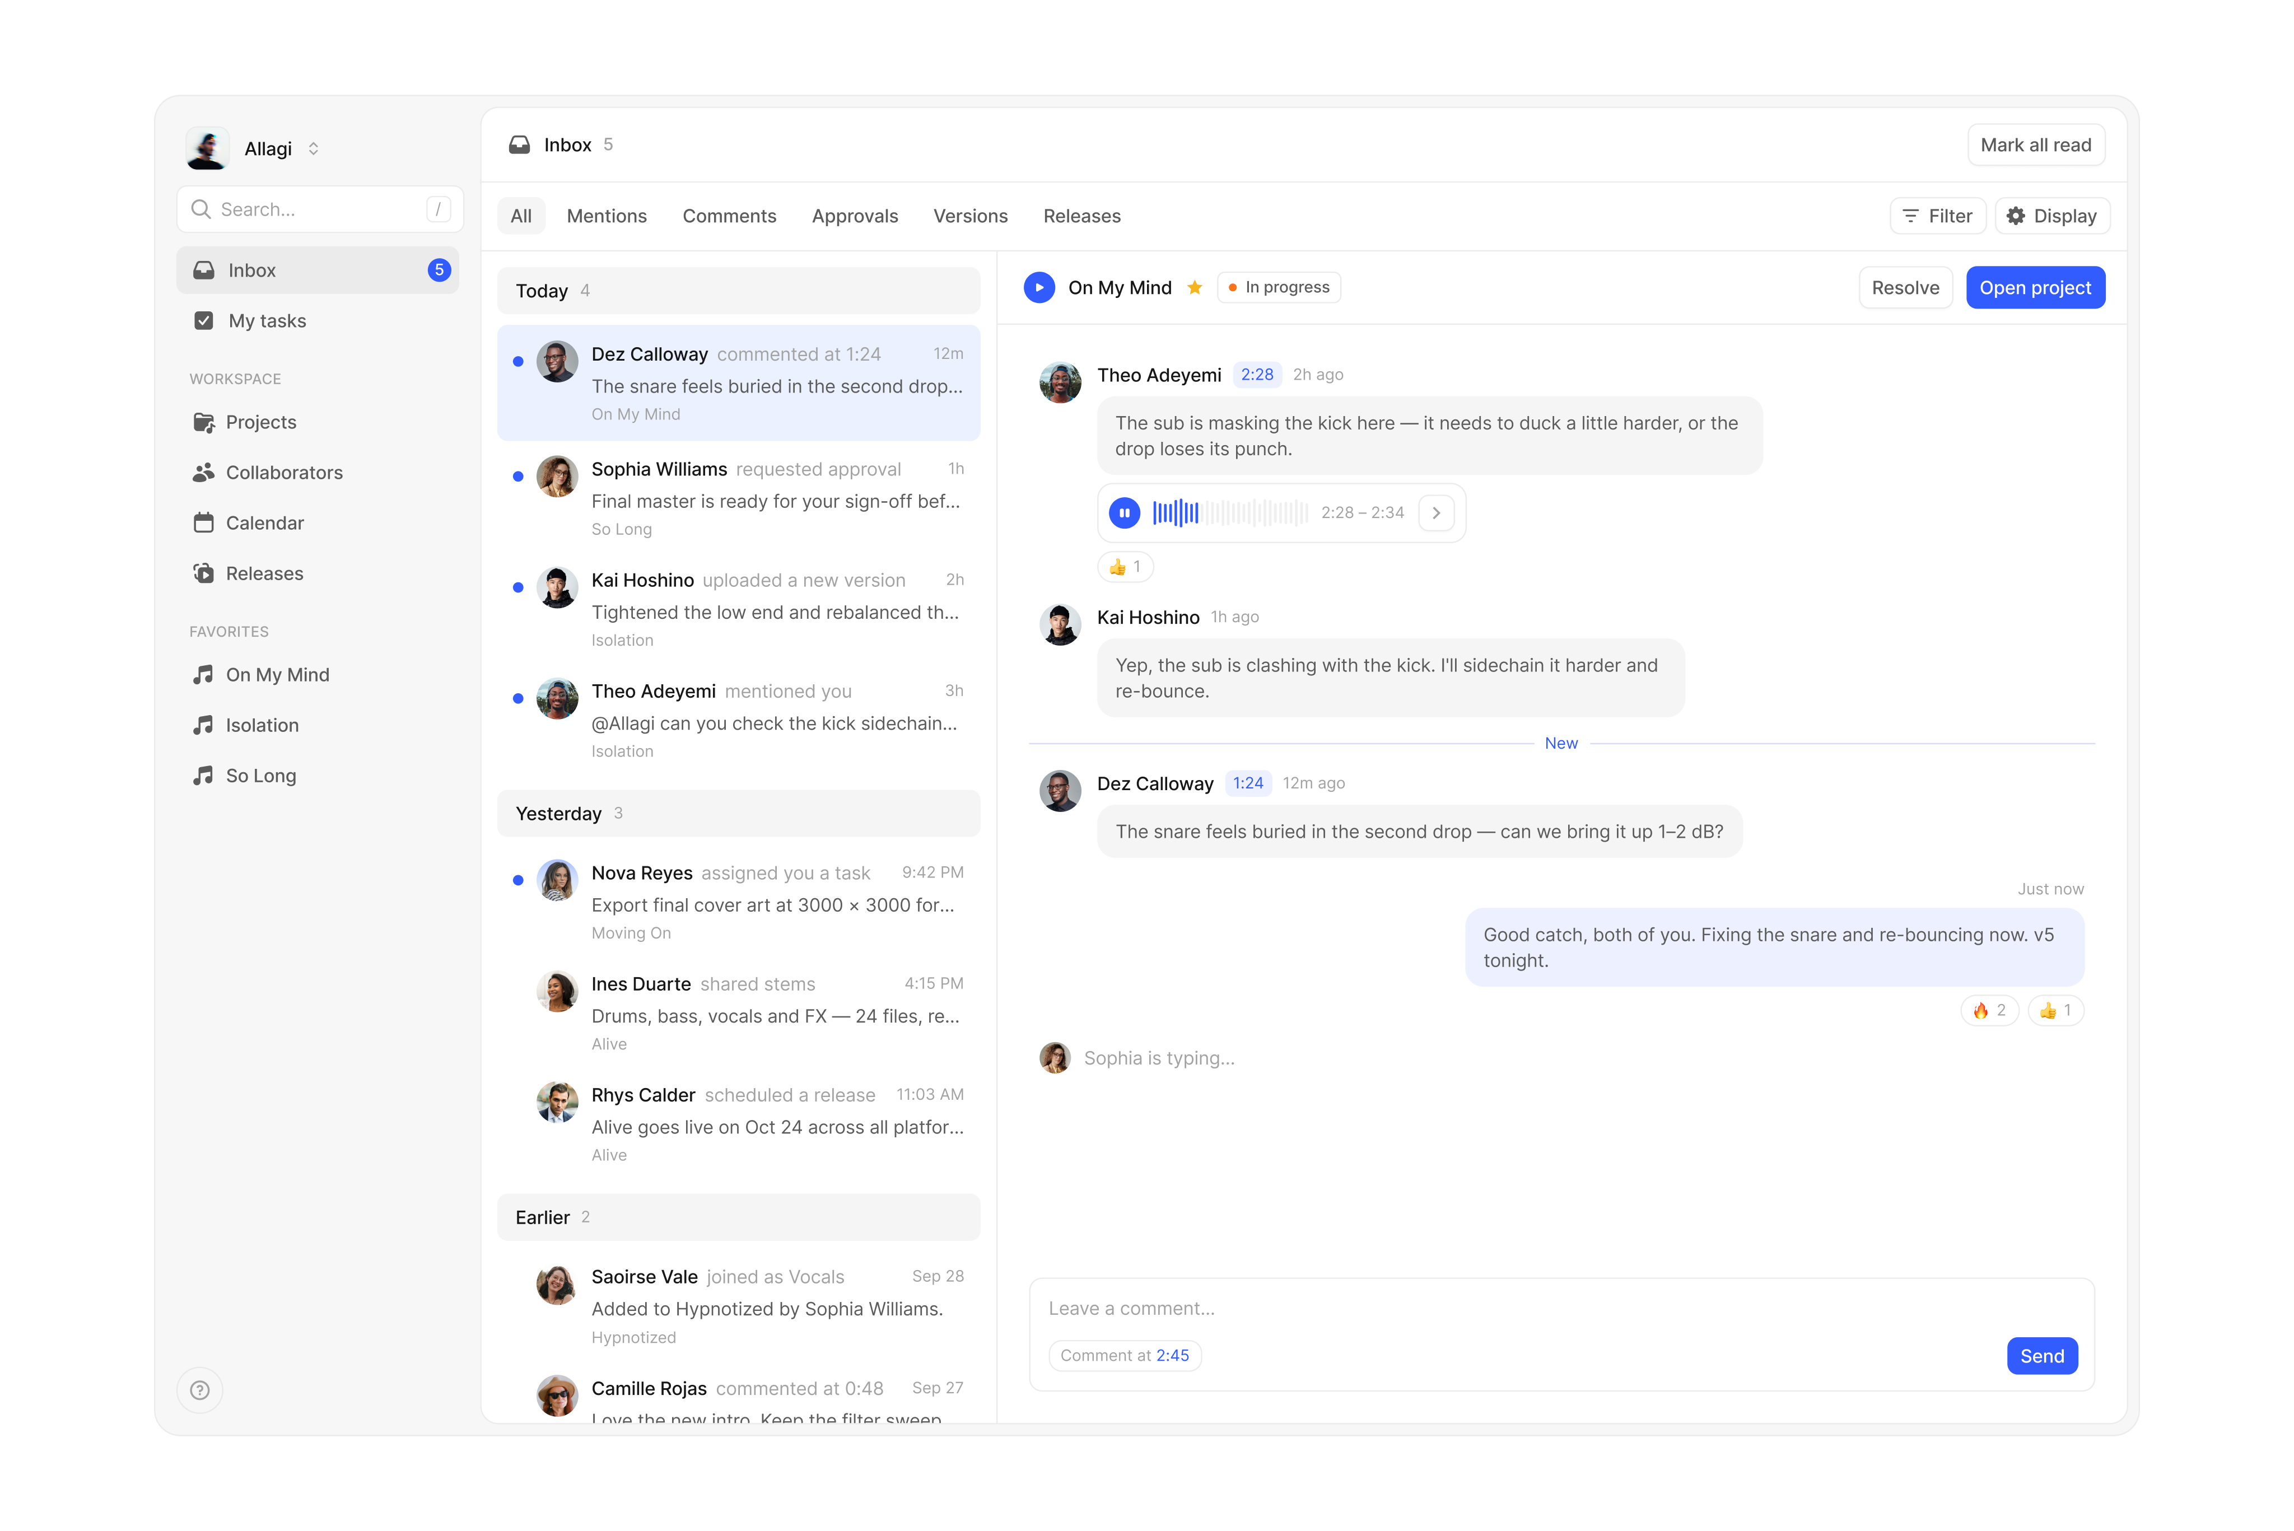Send the comment

click(x=2042, y=1356)
